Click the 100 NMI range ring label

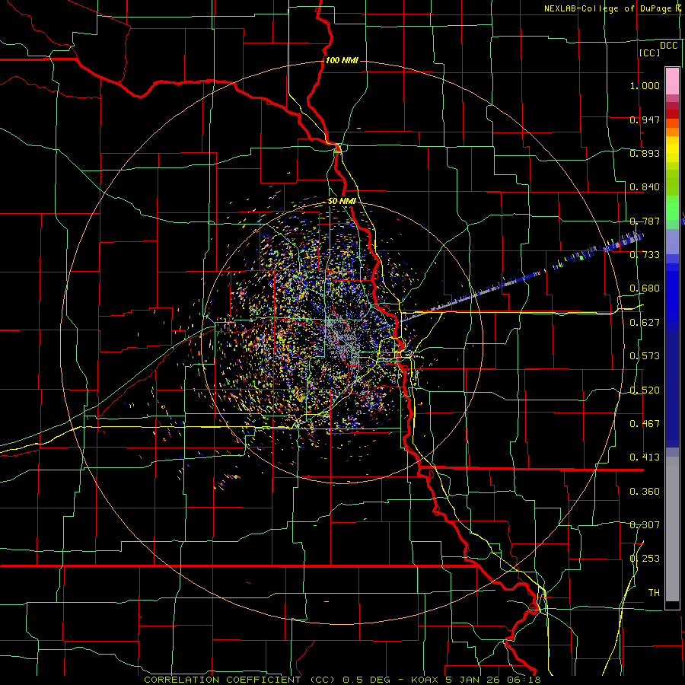pyautogui.click(x=342, y=60)
